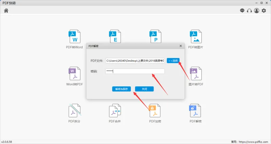This screenshot has width=271, height=144.
Task: Launch the Word转PDF converter
Action: point(75,76)
